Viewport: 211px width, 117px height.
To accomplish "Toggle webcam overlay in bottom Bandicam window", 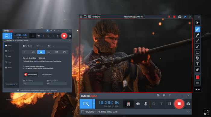I will [x=128, y=104].
